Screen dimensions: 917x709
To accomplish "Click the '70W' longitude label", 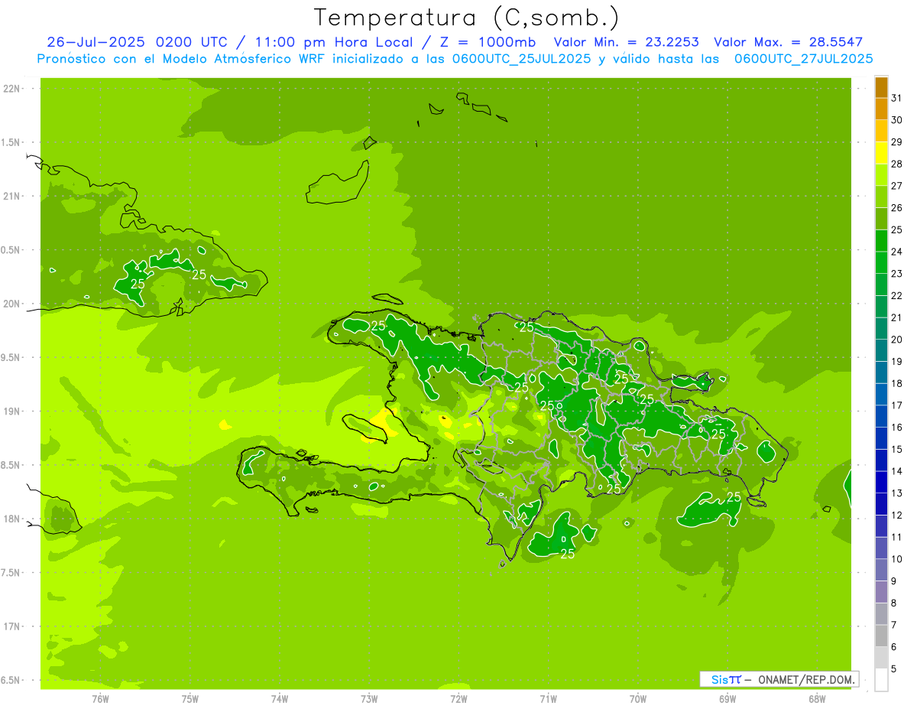I will click(637, 698).
